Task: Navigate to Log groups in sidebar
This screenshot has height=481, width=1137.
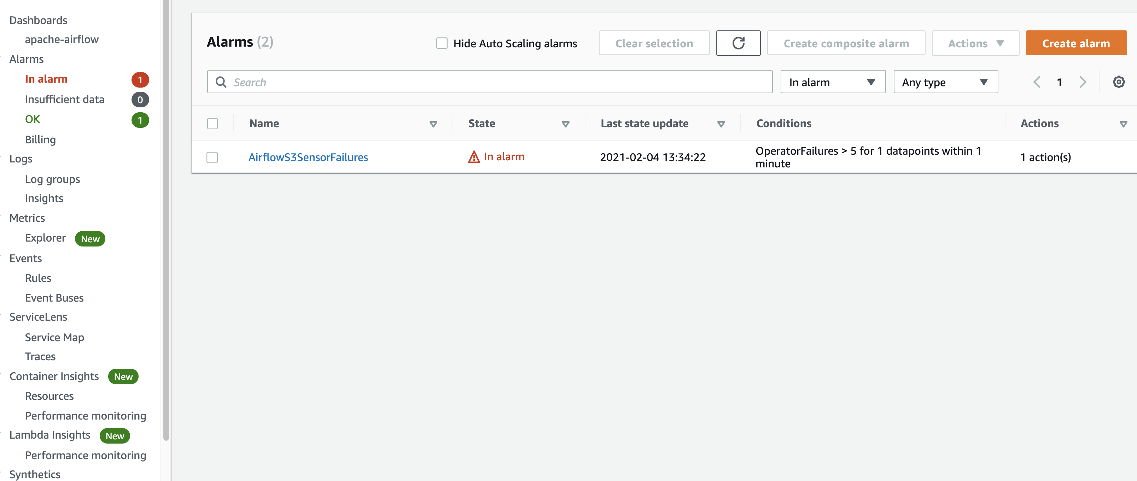Action: click(52, 179)
